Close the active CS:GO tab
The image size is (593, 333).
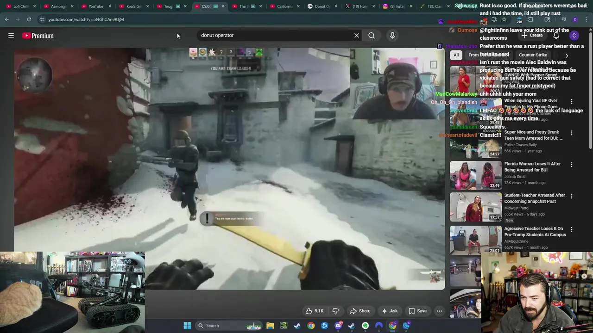(x=223, y=6)
